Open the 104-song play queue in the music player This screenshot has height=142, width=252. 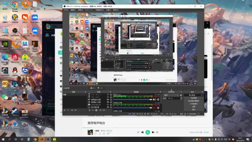point(206,132)
